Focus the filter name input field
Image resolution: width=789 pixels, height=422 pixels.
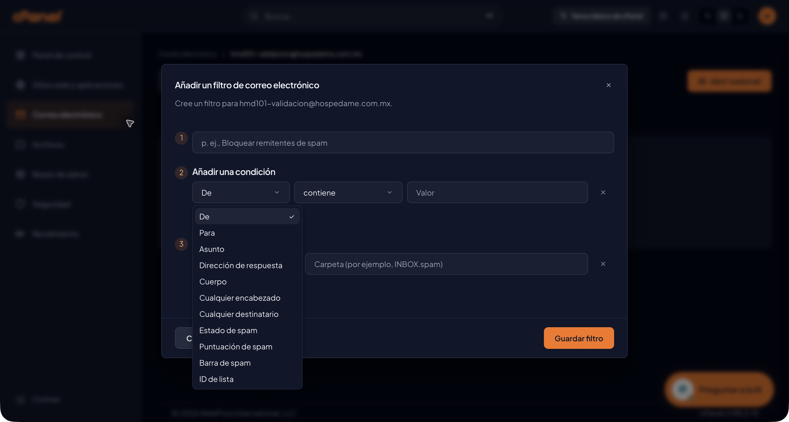(x=403, y=142)
